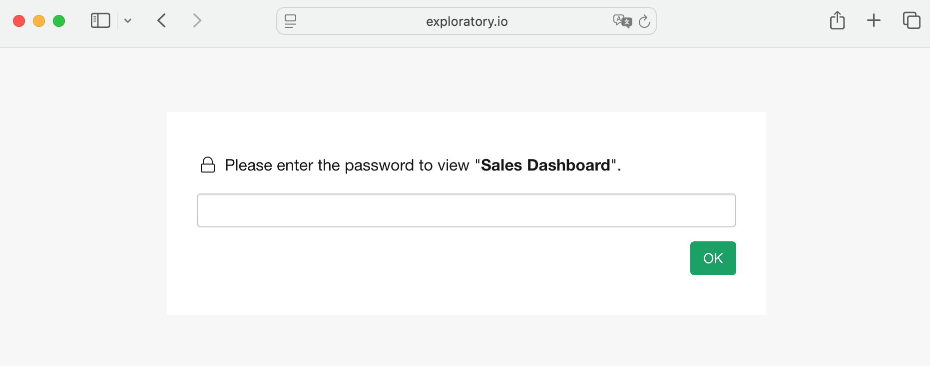This screenshot has width=930, height=366.
Task: Minimize the window with yellow button
Action: click(x=39, y=21)
